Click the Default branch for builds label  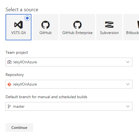click(x=46, y=97)
